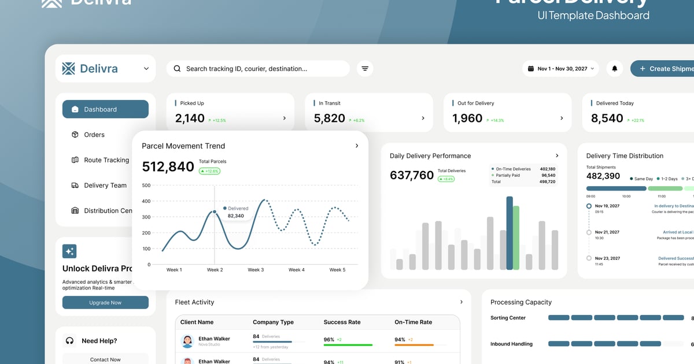Select the Nov 21, 2027 timeline marker
The height and width of the screenshot is (364, 694).
tap(589, 232)
